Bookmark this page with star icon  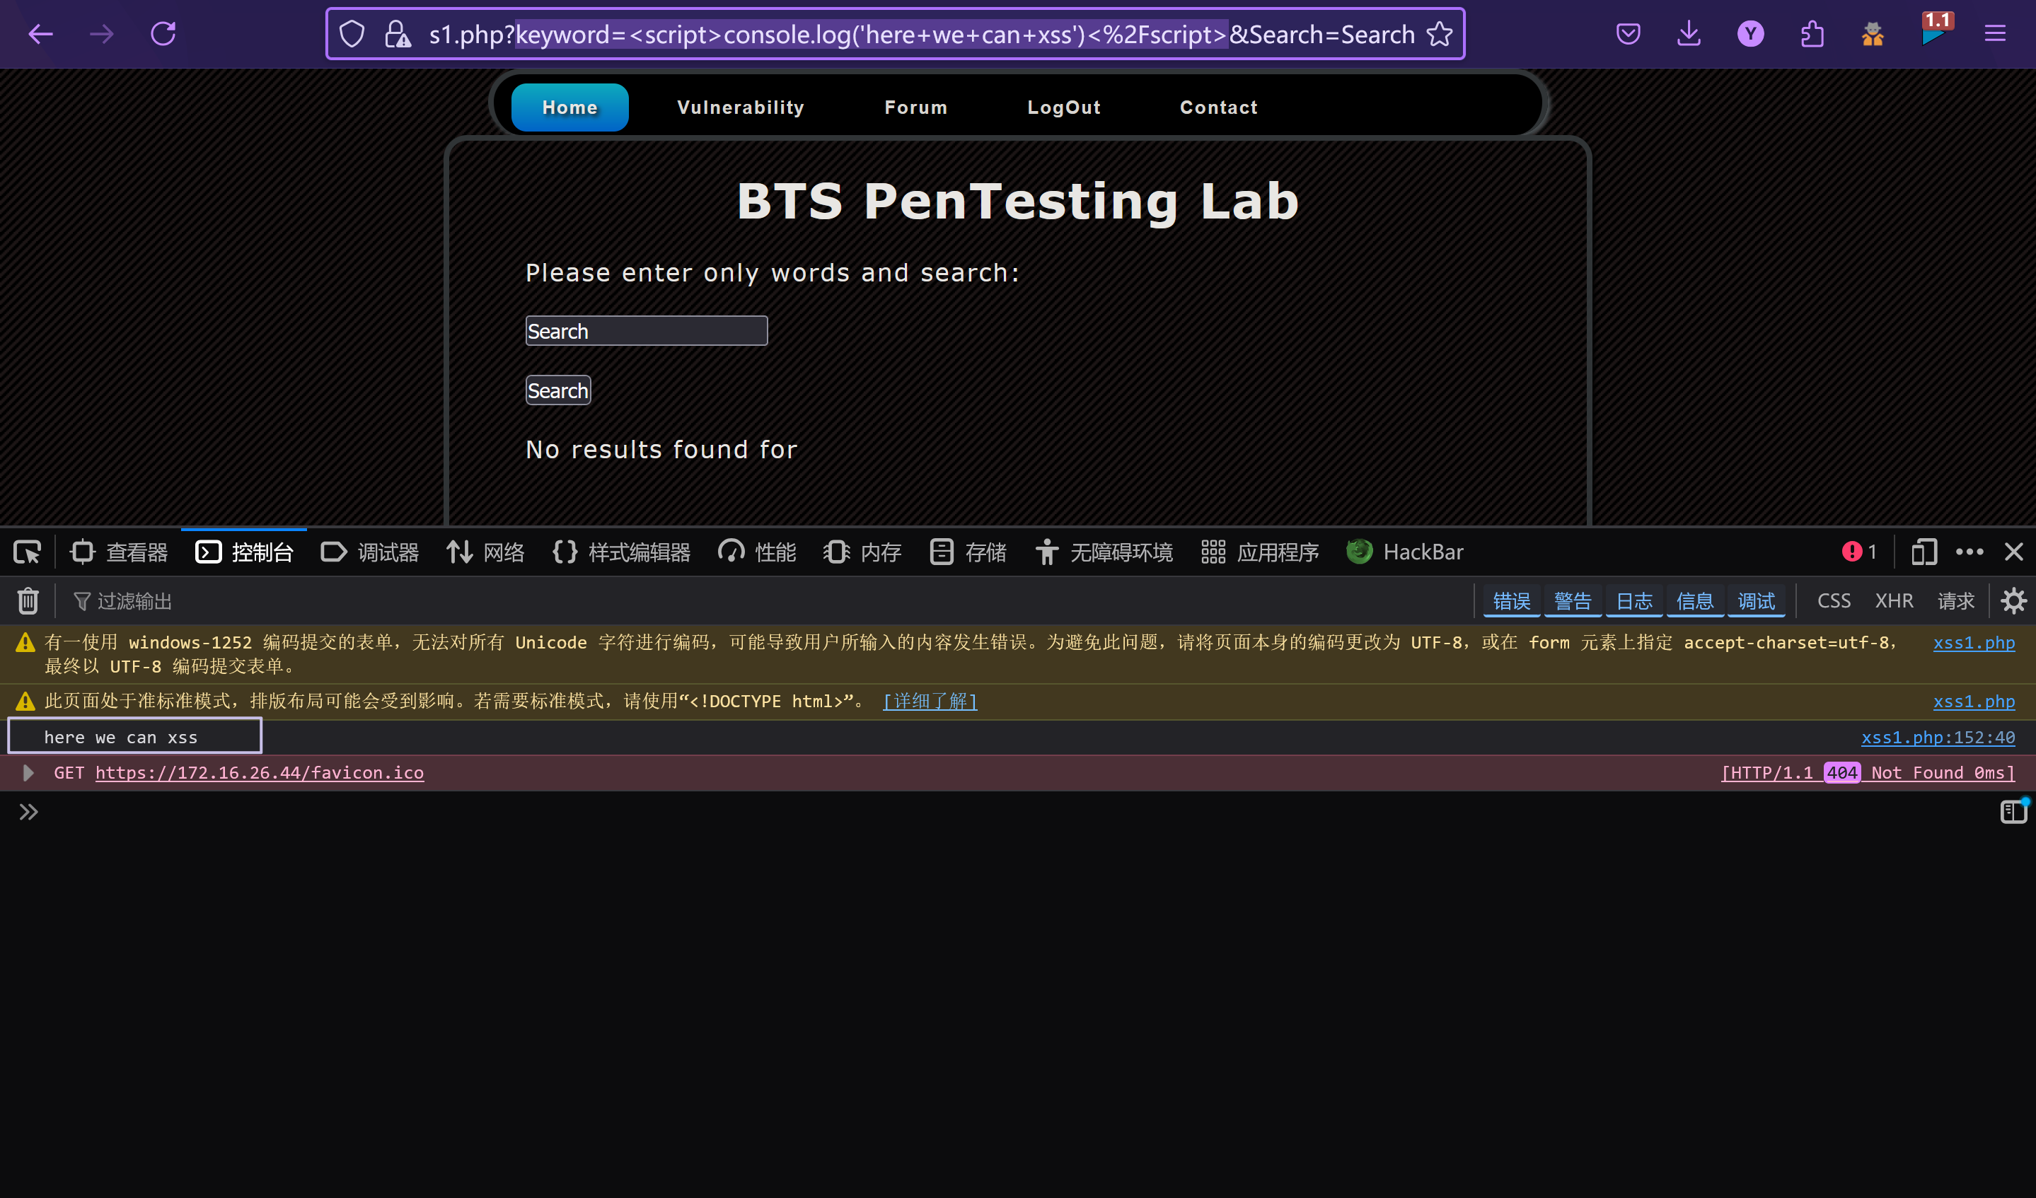(1440, 34)
